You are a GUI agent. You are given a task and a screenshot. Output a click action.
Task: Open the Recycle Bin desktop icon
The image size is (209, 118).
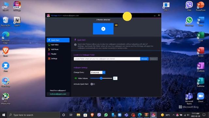(x=6, y=21)
